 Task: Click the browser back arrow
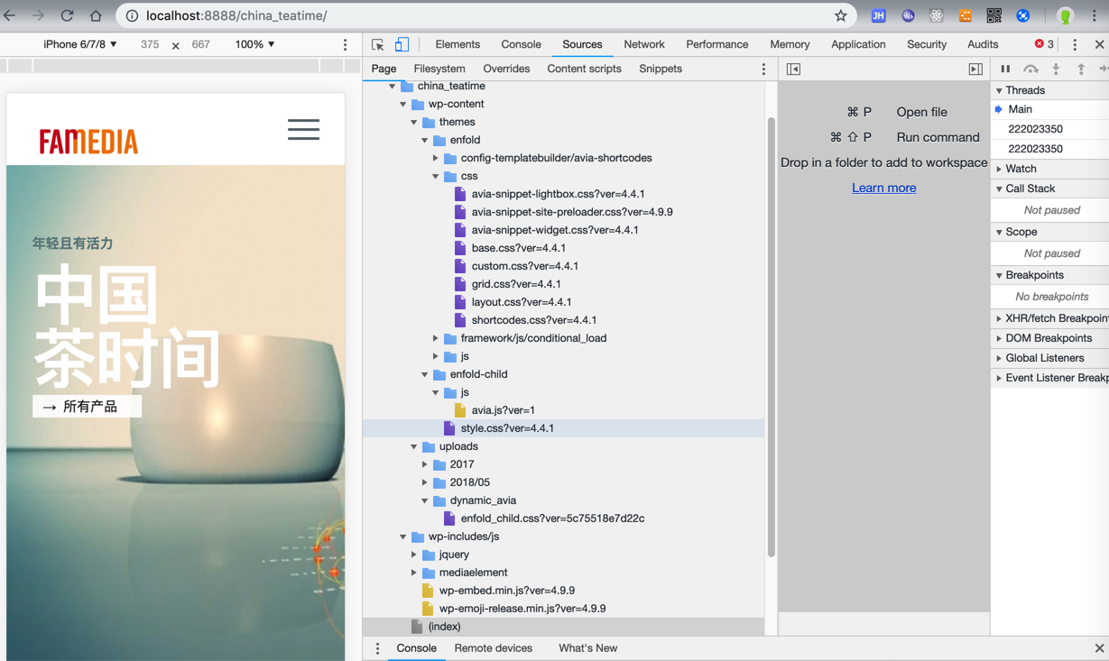tap(10, 15)
